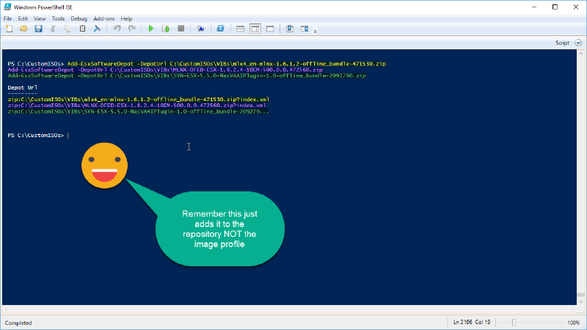Show script pane on top layout
587x330 pixels.
coord(241,29)
